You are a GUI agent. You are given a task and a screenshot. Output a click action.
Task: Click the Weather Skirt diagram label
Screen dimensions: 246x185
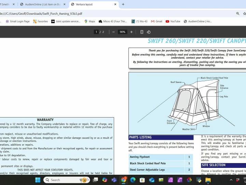pyautogui.click(x=188, y=129)
